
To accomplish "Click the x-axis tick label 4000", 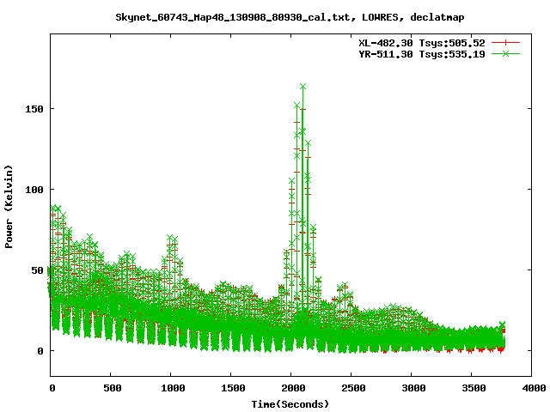I will coord(534,388).
